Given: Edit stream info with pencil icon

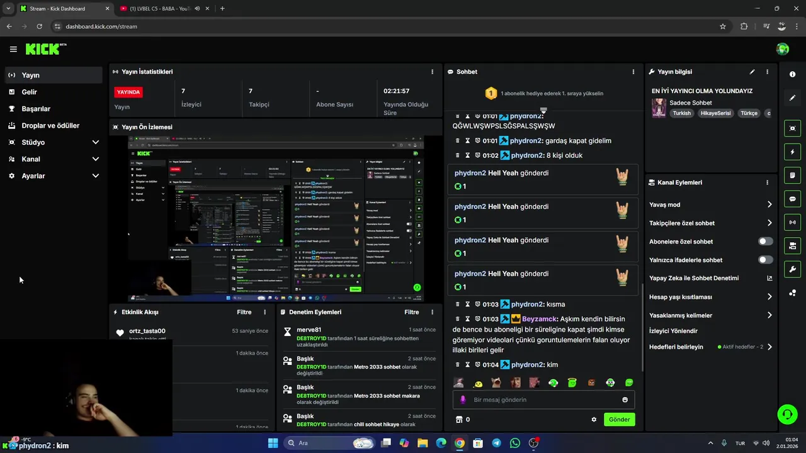Looking at the screenshot, I should (x=752, y=72).
